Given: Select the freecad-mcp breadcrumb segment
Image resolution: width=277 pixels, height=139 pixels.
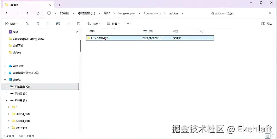Looking at the screenshot, I should click(152, 13).
